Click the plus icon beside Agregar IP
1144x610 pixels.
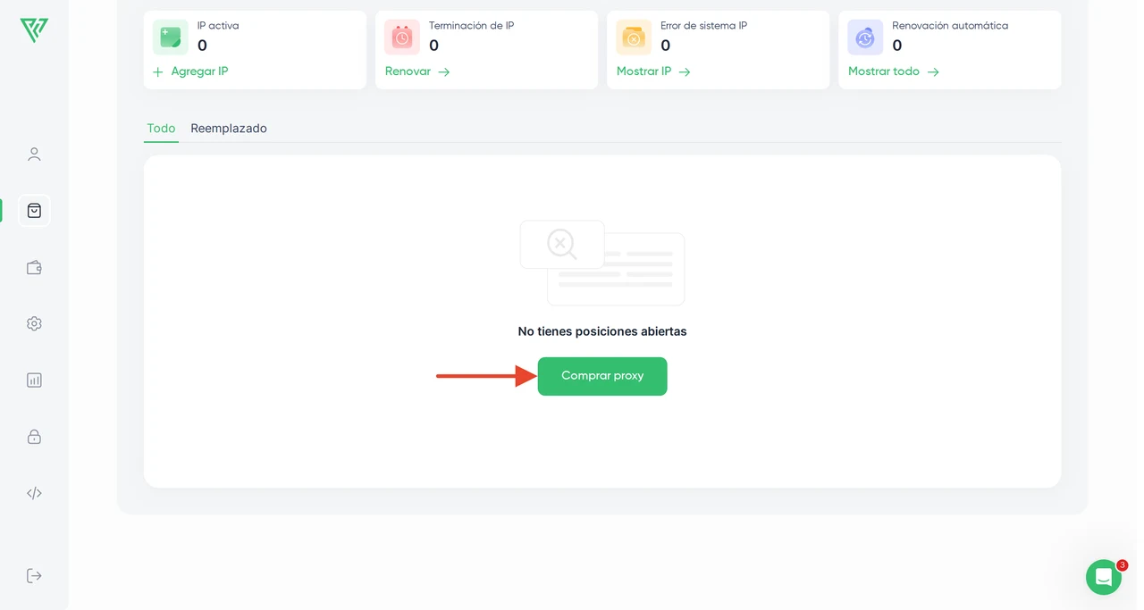point(158,71)
